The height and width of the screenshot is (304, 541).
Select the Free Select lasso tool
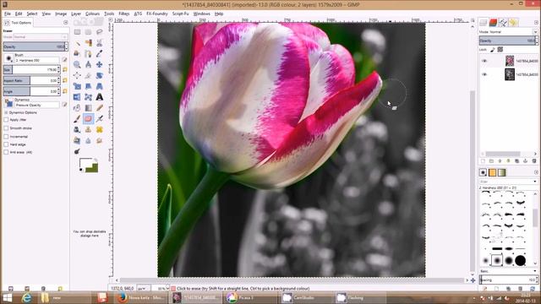100,32
